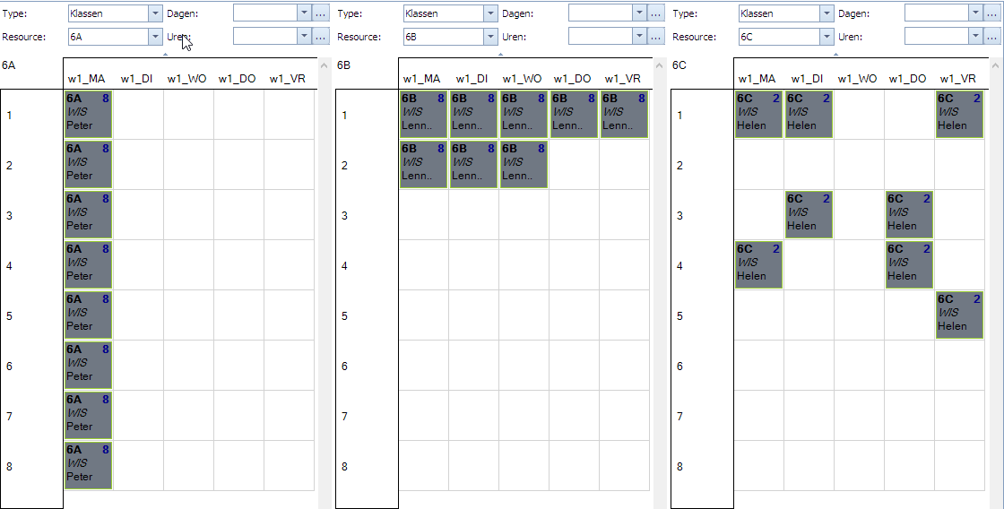
Task: Click the w1_DO column header in the 6B timetable
Action: click(573, 79)
